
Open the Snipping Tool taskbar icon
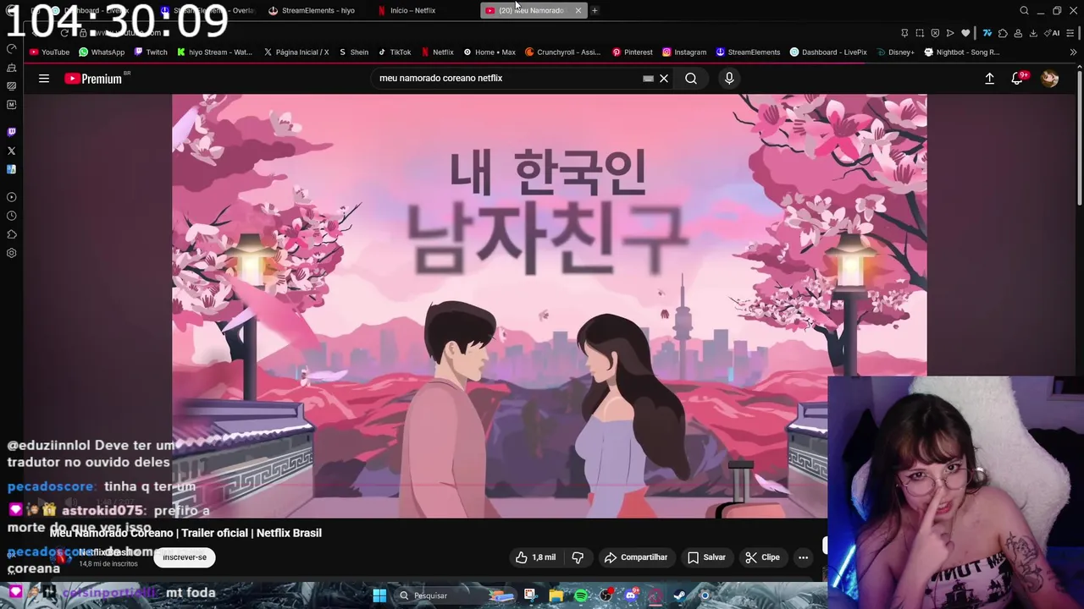[530, 595]
